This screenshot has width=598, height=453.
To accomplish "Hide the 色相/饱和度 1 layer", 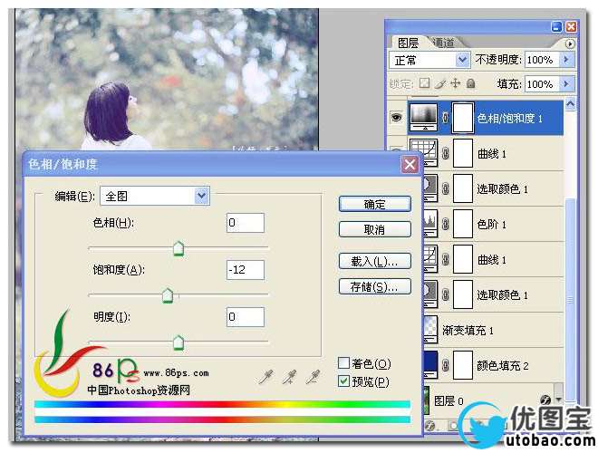I will tap(396, 117).
